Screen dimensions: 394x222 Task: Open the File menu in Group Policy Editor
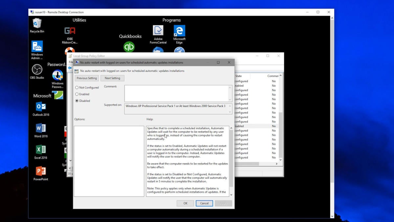click(x=70, y=62)
